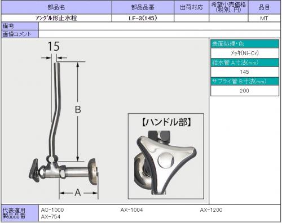Select the part number LF-3(145)

(x=143, y=18)
